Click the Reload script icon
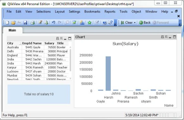The width and height of the screenshot is (184, 120). click(x=46, y=23)
